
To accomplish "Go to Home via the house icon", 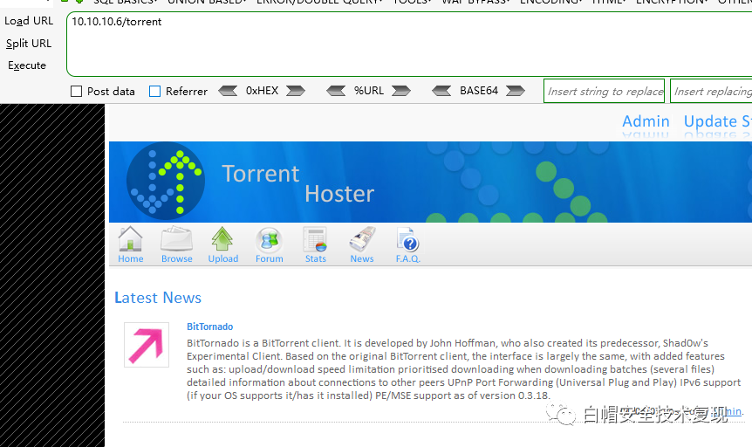I will click(x=131, y=239).
